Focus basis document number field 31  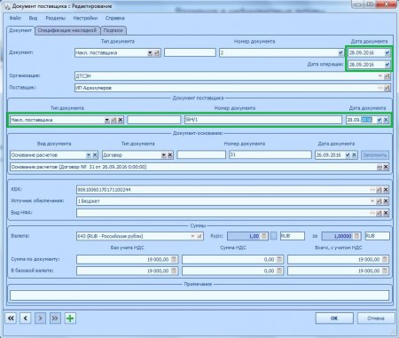tap(270, 154)
